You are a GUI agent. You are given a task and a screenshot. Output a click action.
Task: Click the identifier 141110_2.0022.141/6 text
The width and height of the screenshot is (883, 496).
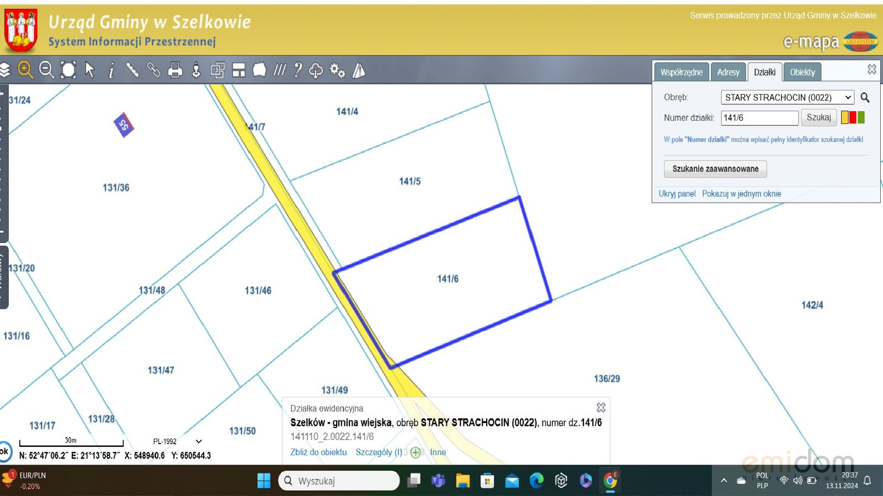pyautogui.click(x=332, y=437)
